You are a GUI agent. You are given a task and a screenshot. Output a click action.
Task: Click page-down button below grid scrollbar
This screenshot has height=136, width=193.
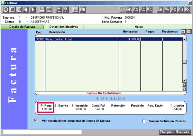[184, 89]
